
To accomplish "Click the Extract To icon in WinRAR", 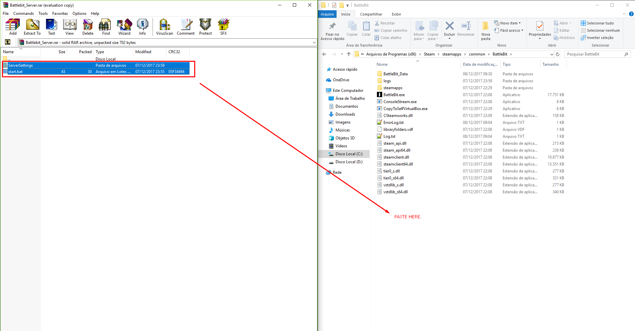I will [x=32, y=27].
